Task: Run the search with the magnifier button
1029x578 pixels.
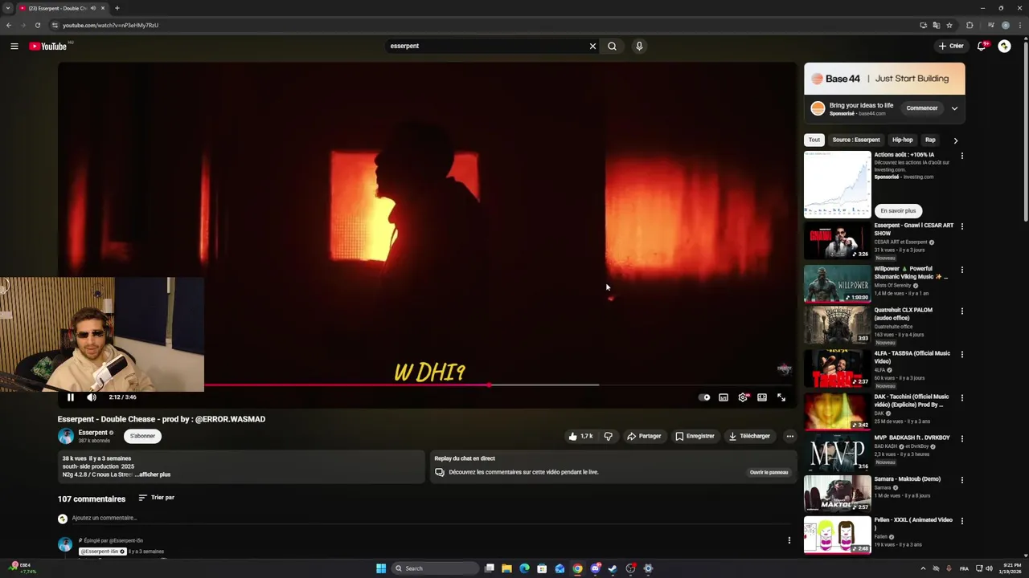Action: [x=612, y=46]
